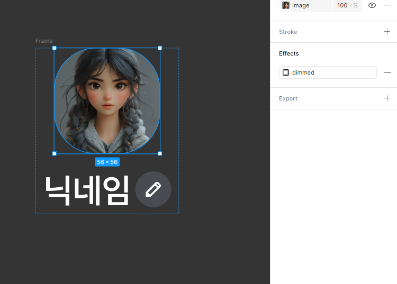Click the top-left selection resize handle
This screenshot has height=284, width=397.
pos(54,48)
